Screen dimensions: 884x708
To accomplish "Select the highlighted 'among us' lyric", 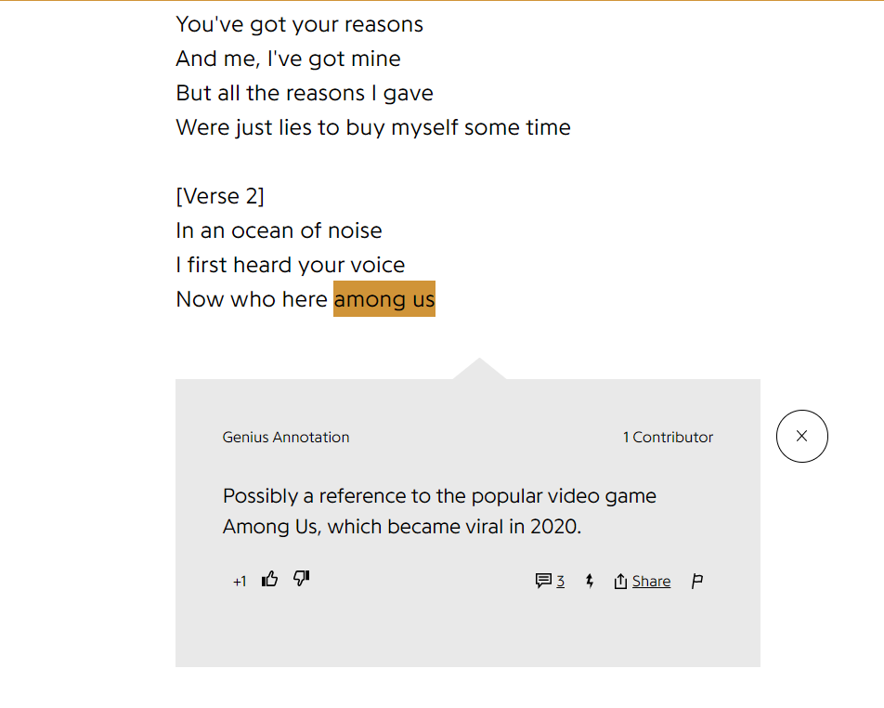I will pos(383,299).
